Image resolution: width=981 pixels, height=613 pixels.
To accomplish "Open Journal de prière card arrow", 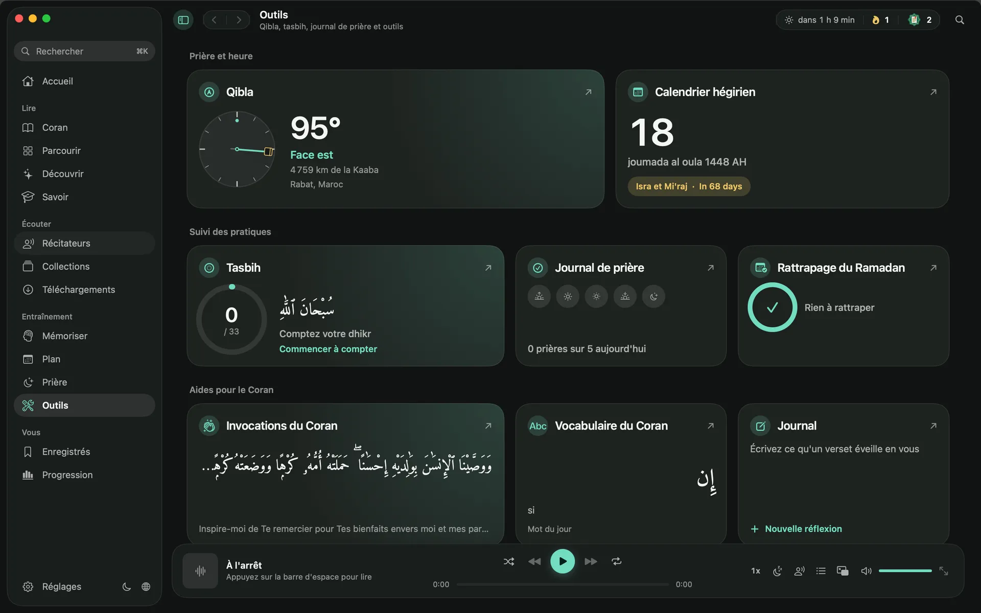I will 710,268.
